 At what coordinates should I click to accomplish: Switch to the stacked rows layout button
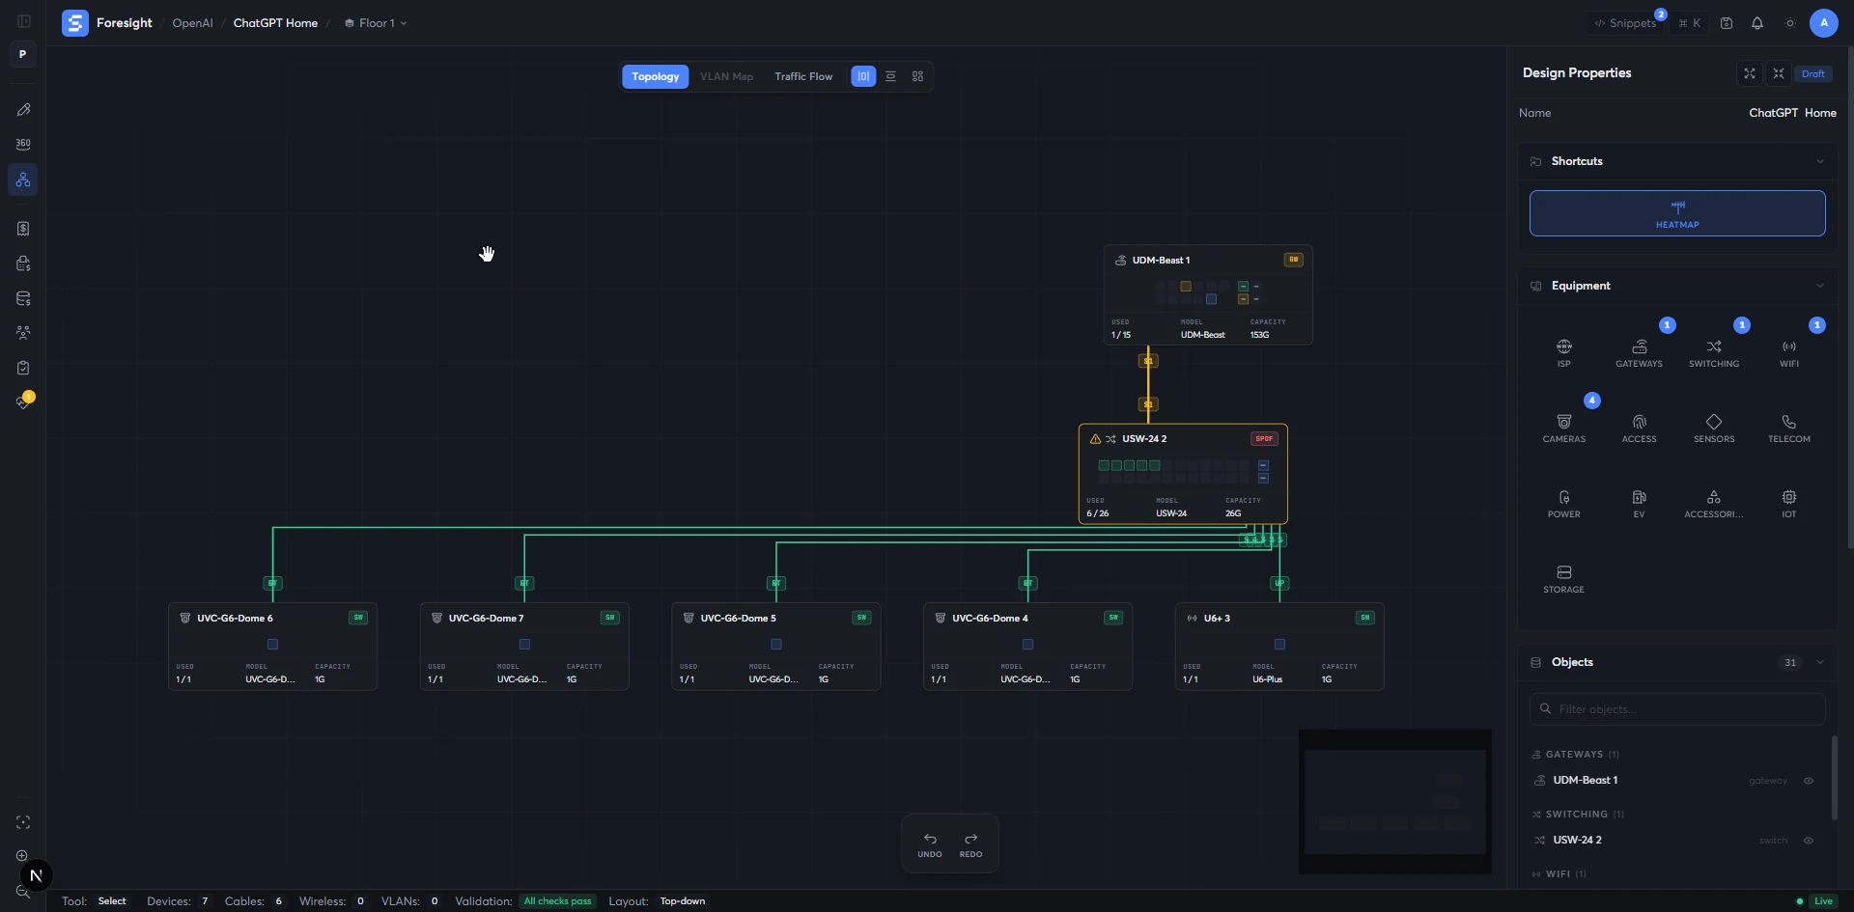click(x=891, y=76)
